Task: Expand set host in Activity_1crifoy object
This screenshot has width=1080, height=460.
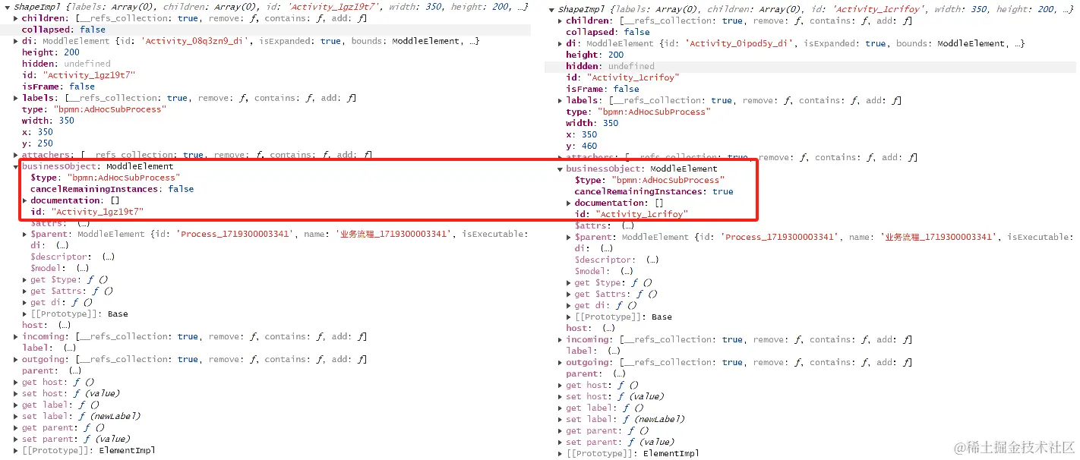Action: [x=561, y=397]
